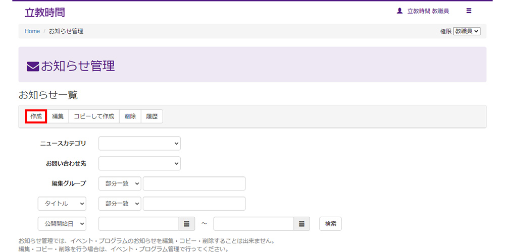Open the ニュースカテゴリ dropdown

point(139,144)
